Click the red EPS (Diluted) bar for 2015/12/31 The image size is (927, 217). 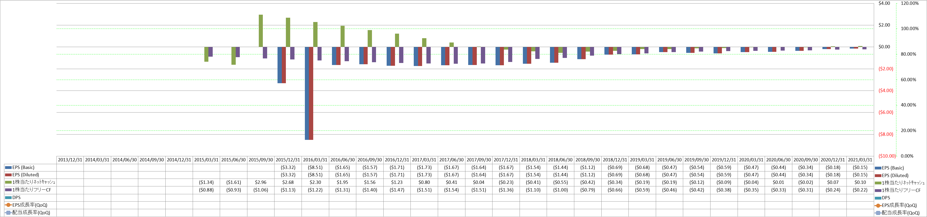284,65
